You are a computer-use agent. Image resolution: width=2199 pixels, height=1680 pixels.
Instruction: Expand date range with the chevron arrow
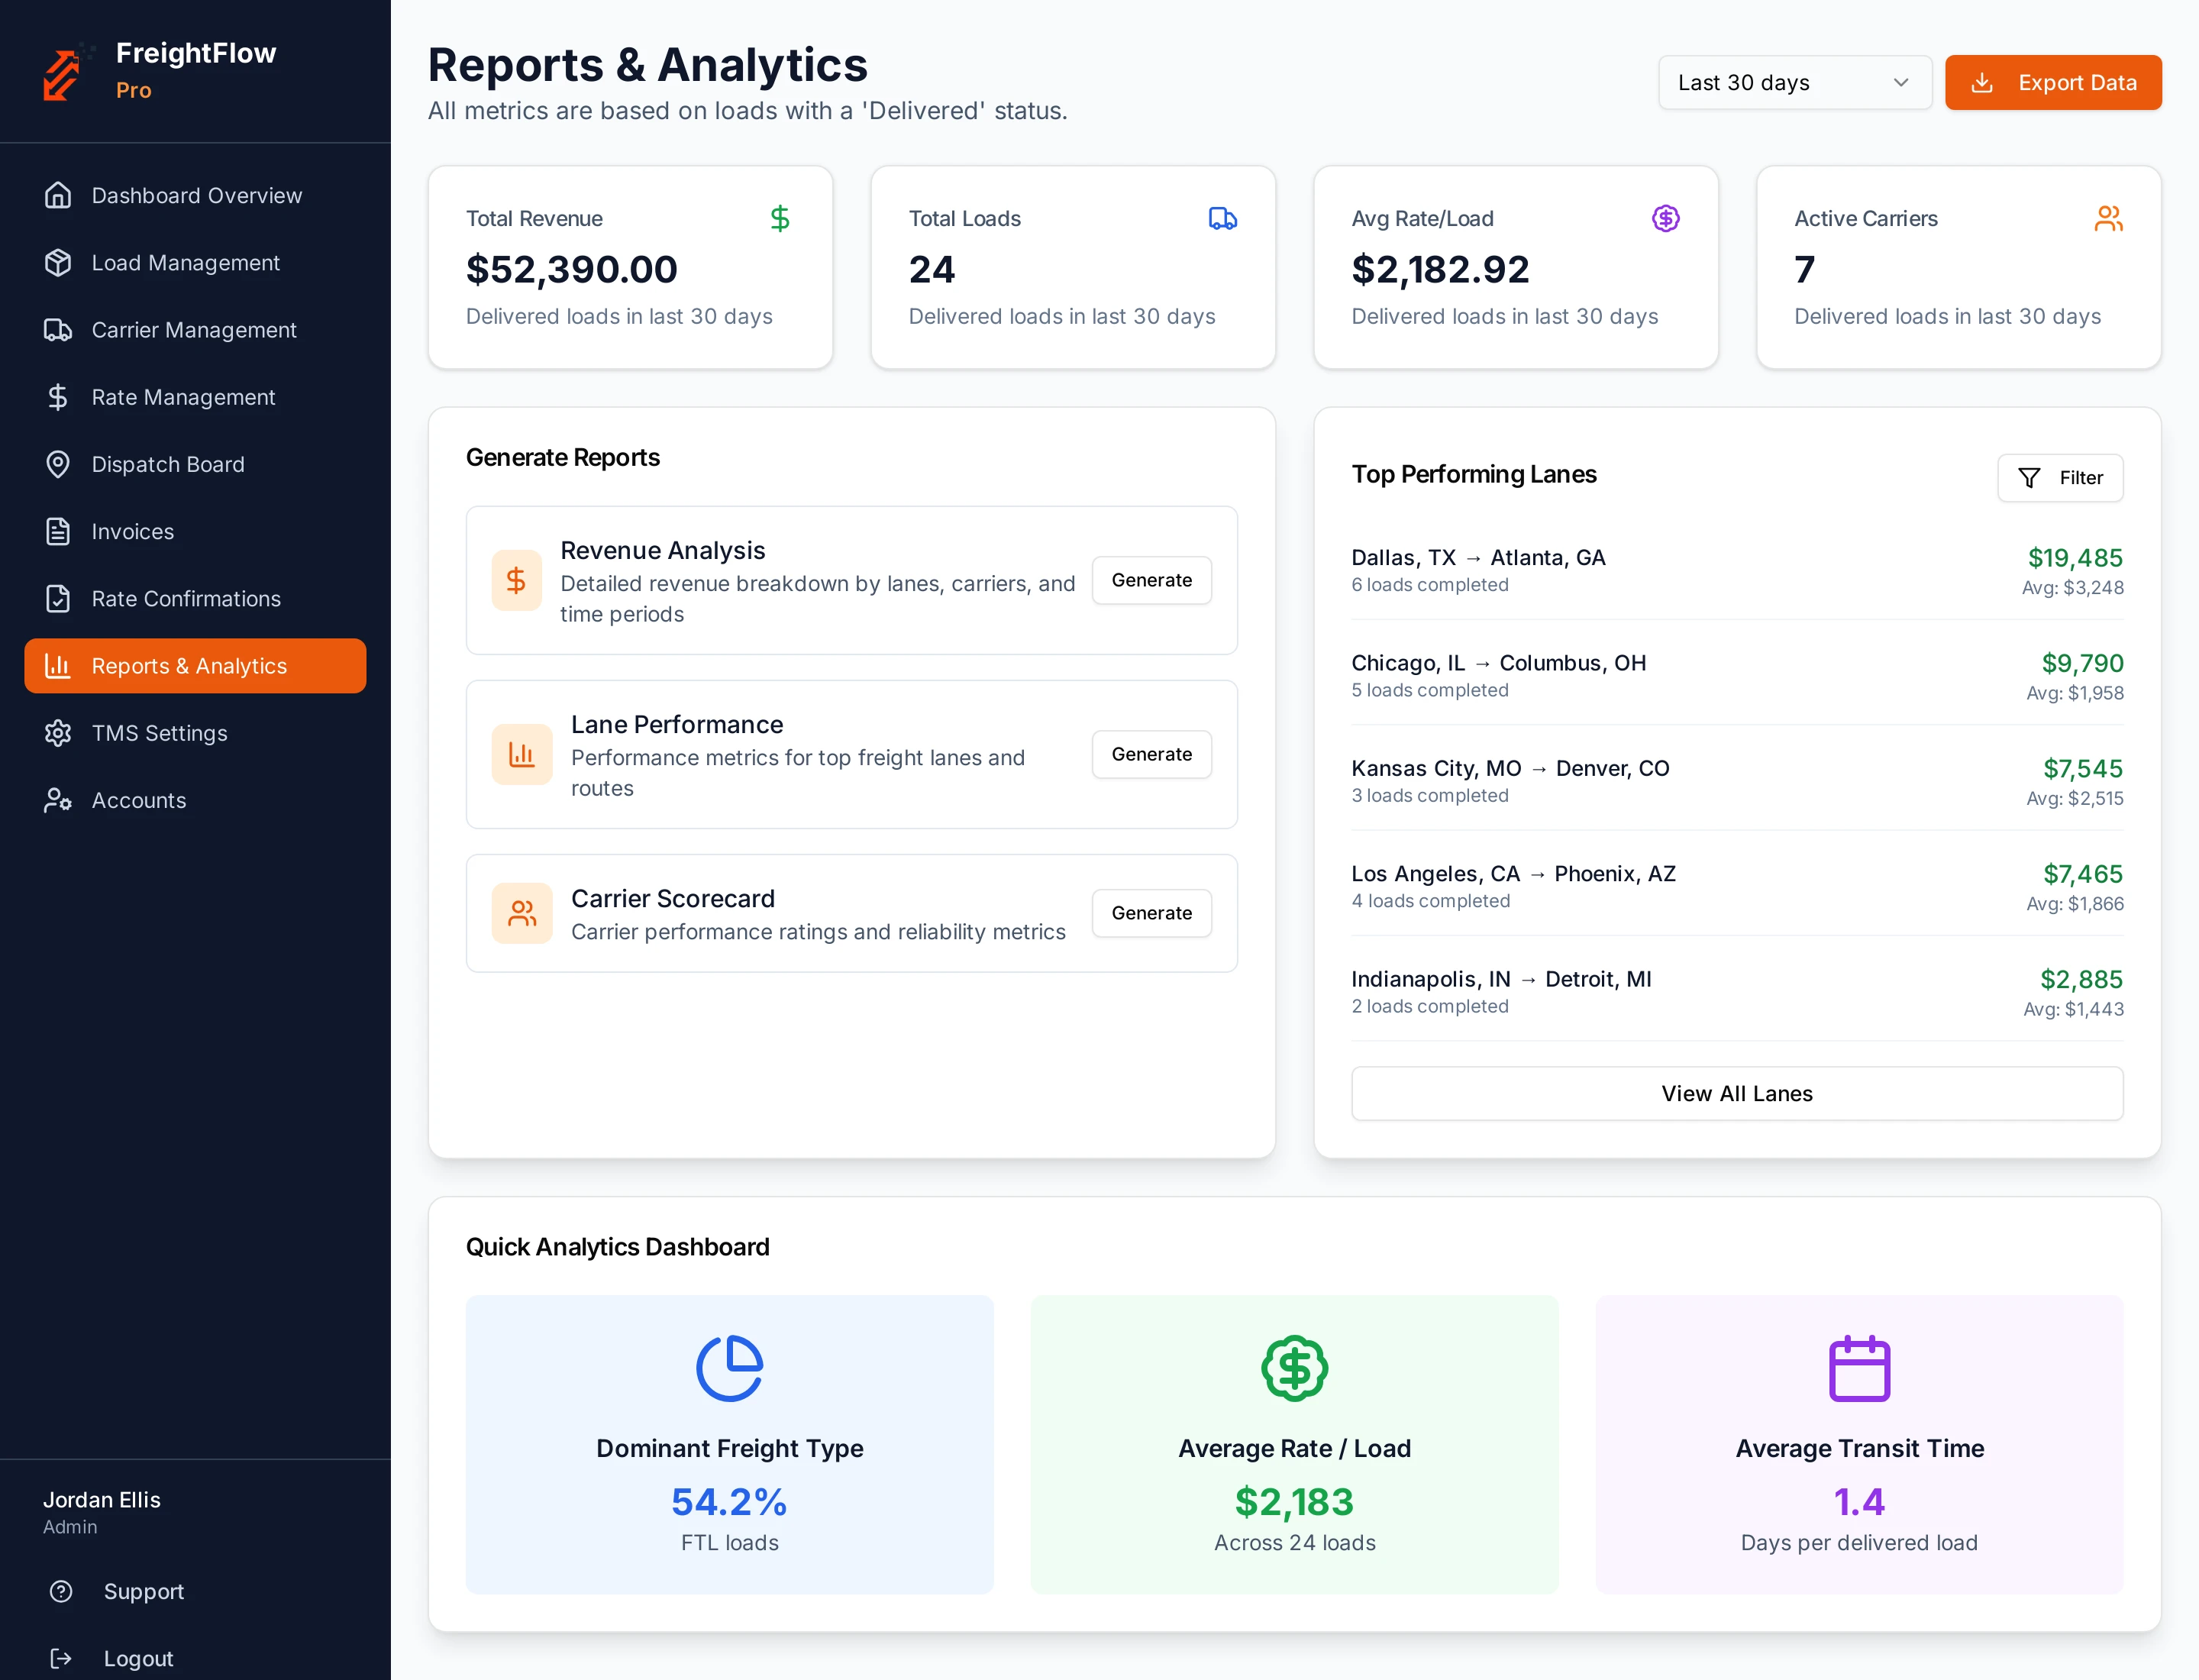click(1901, 83)
